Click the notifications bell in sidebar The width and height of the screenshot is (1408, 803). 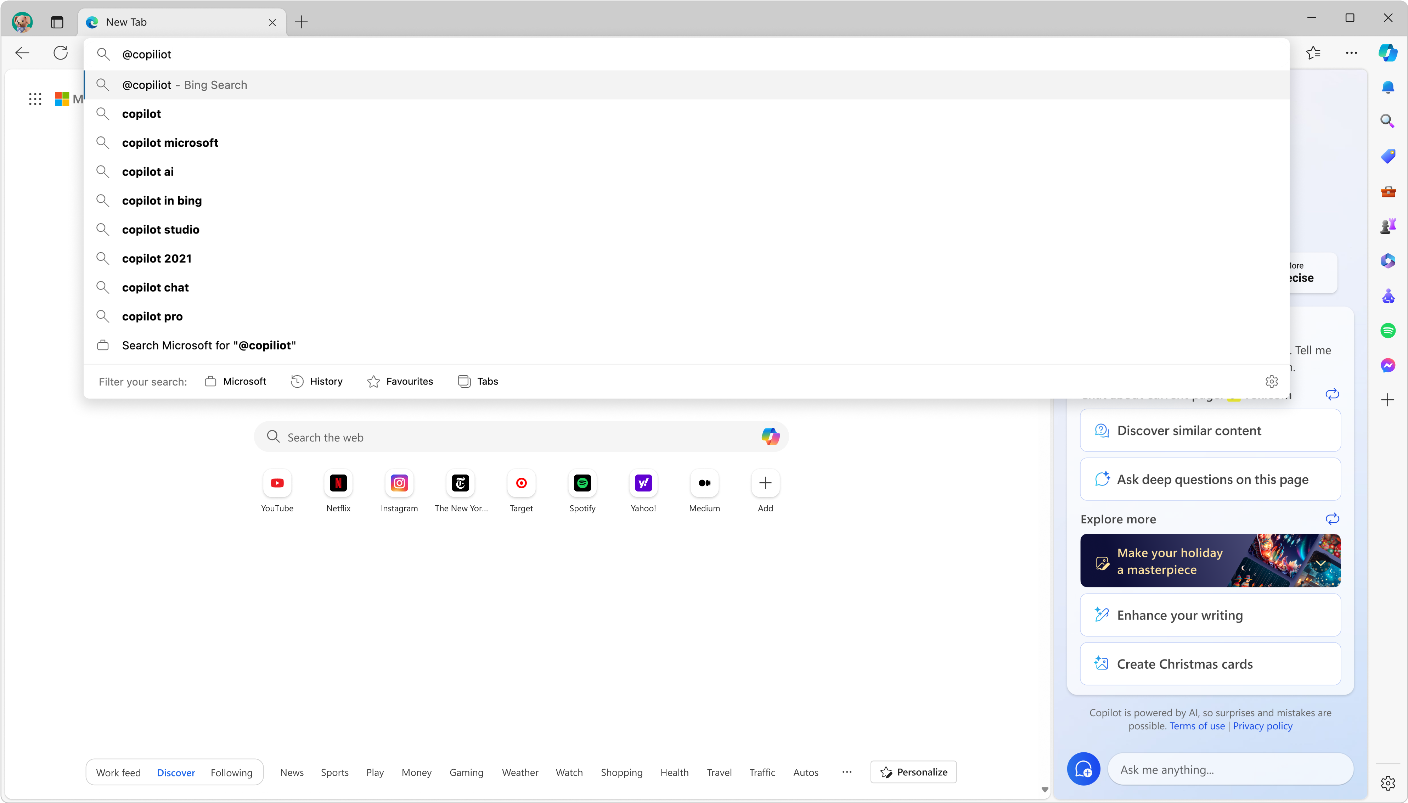click(1387, 87)
